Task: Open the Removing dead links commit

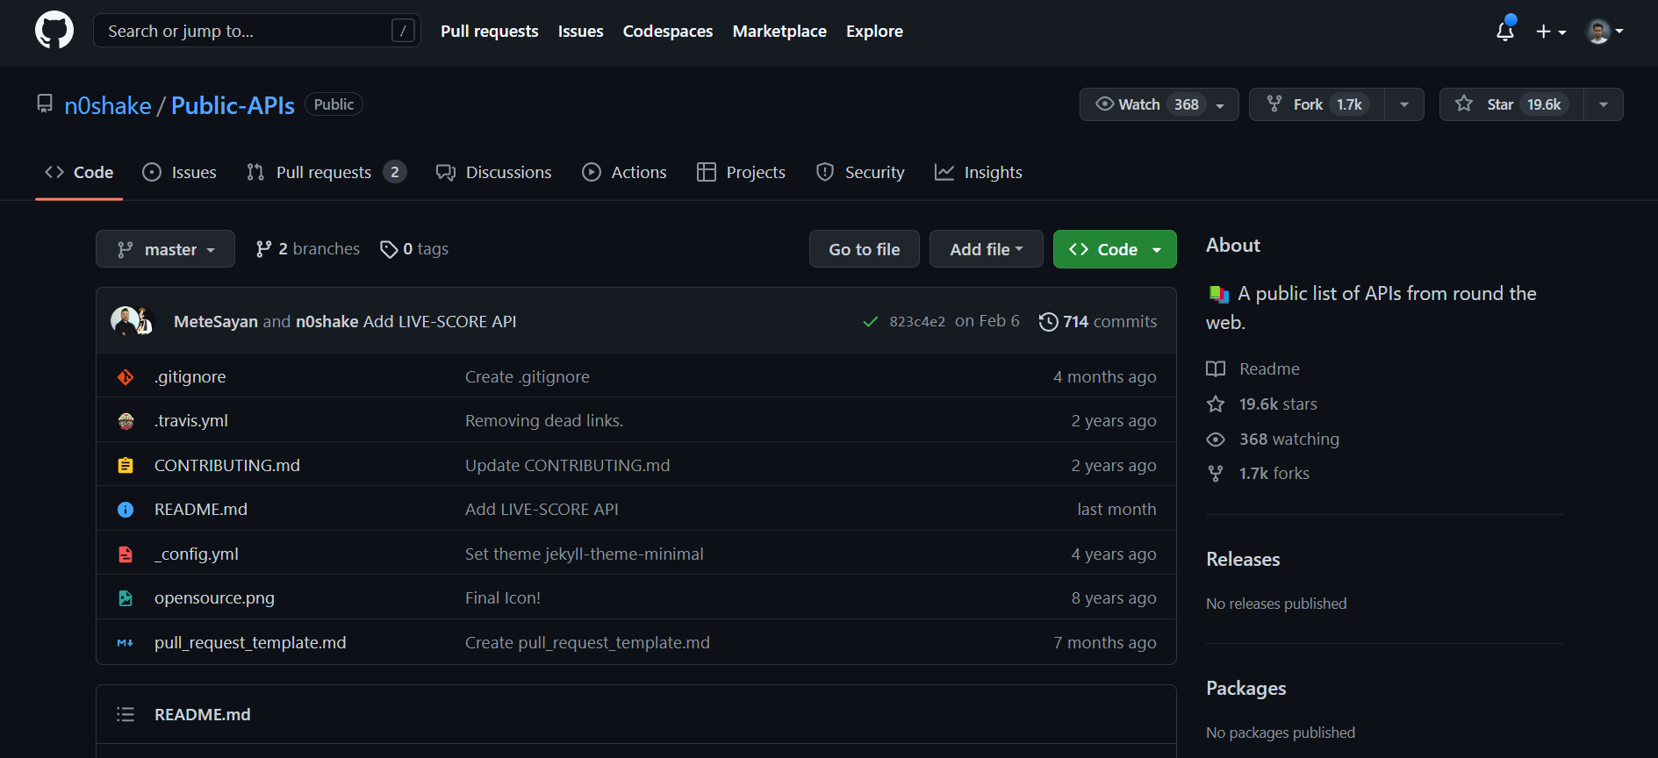Action: [544, 420]
